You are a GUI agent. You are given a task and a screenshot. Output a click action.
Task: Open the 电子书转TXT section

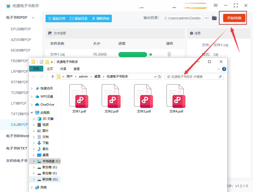pos(17,148)
